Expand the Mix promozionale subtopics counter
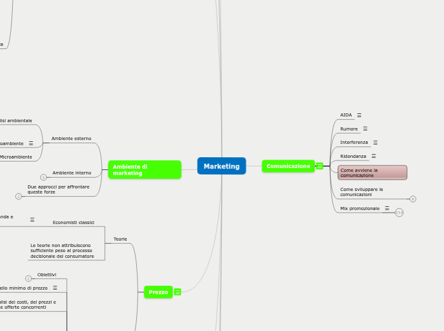 pyautogui.click(x=399, y=213)
